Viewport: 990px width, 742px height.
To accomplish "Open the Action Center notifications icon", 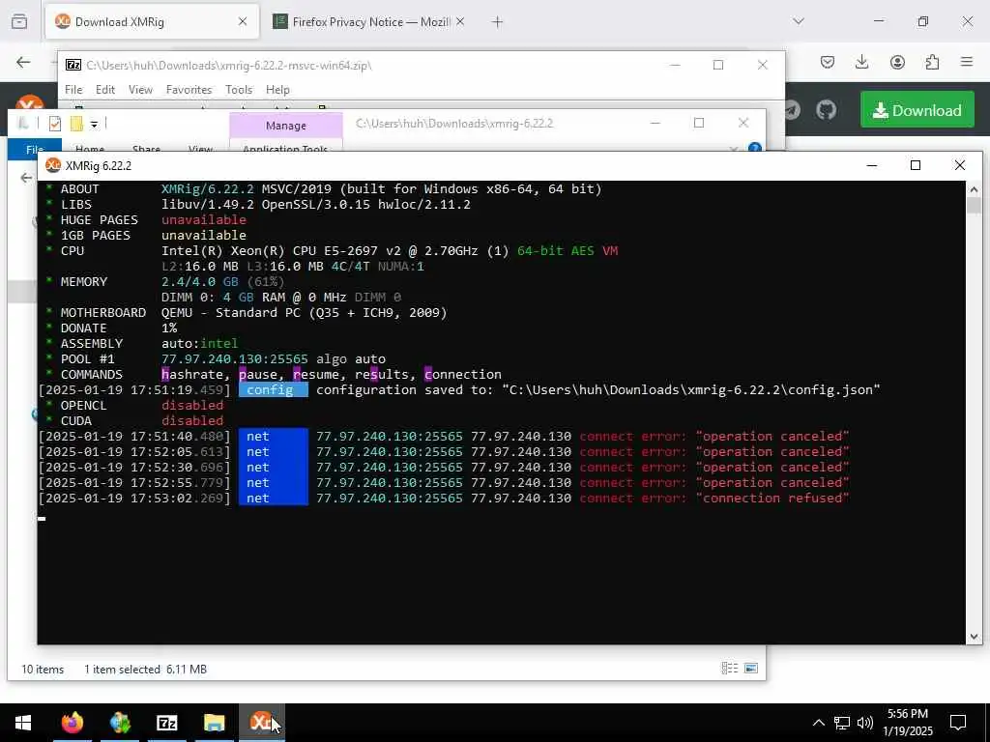I will coord(958,723).
